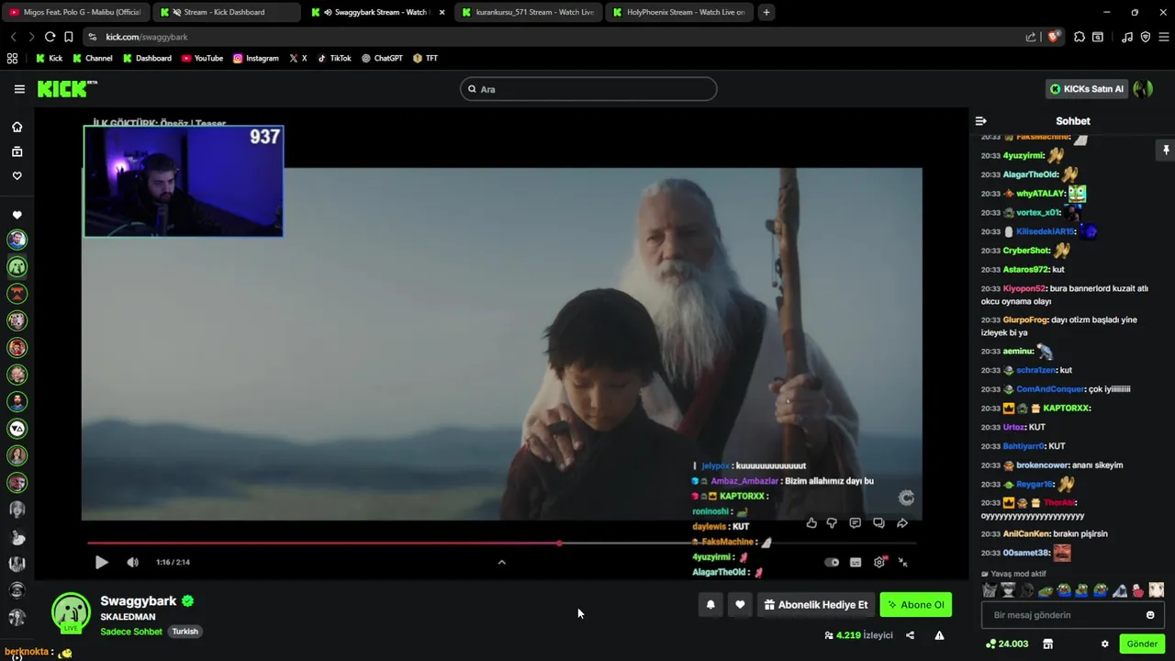Open the Instagram bookmark
Image resolution: width=1175 pixels, height=661 pixels.
click(255, 58)
